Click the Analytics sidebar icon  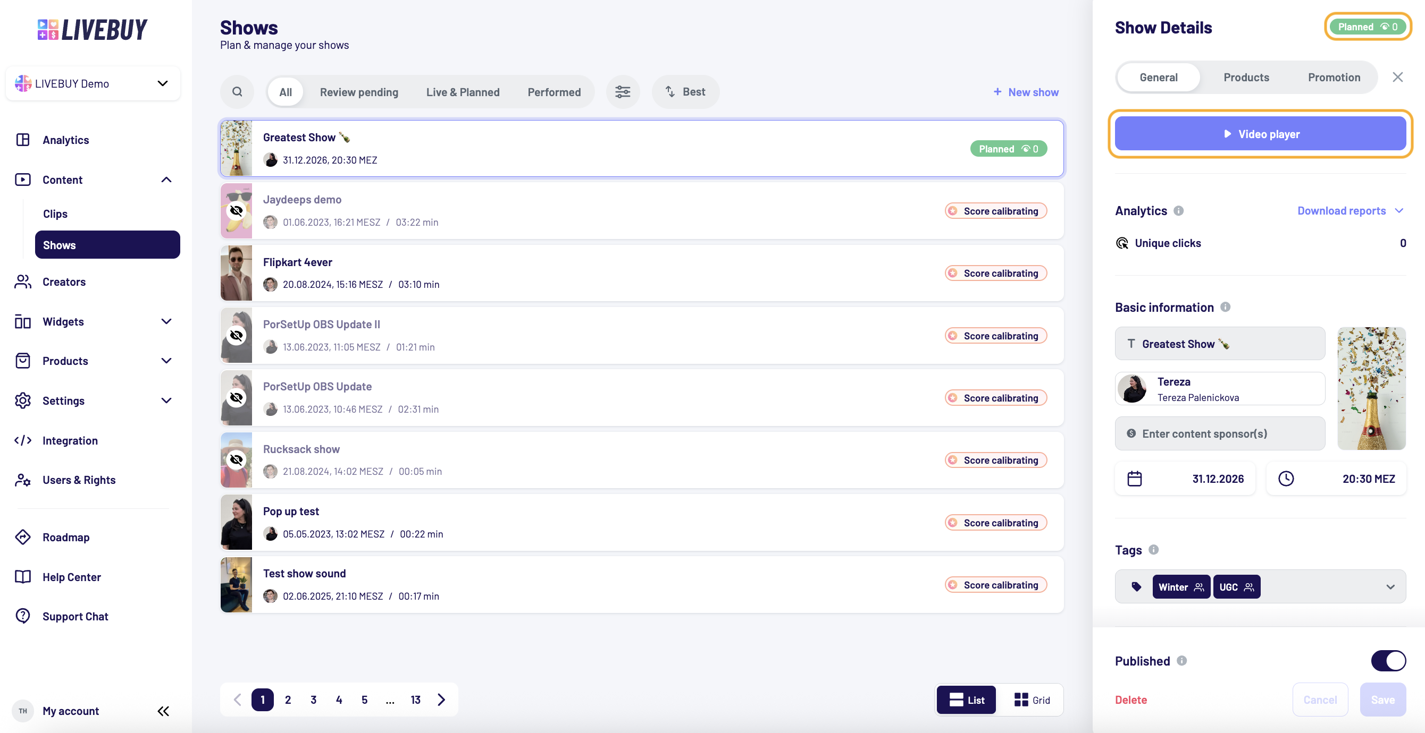tap(23, 140)
